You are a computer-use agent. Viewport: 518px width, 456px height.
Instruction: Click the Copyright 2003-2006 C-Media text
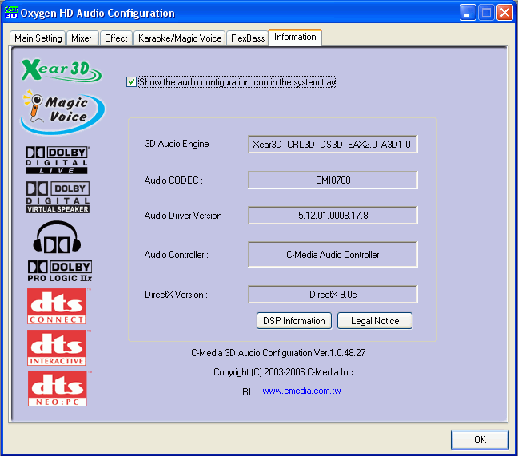tap(284, 372)
